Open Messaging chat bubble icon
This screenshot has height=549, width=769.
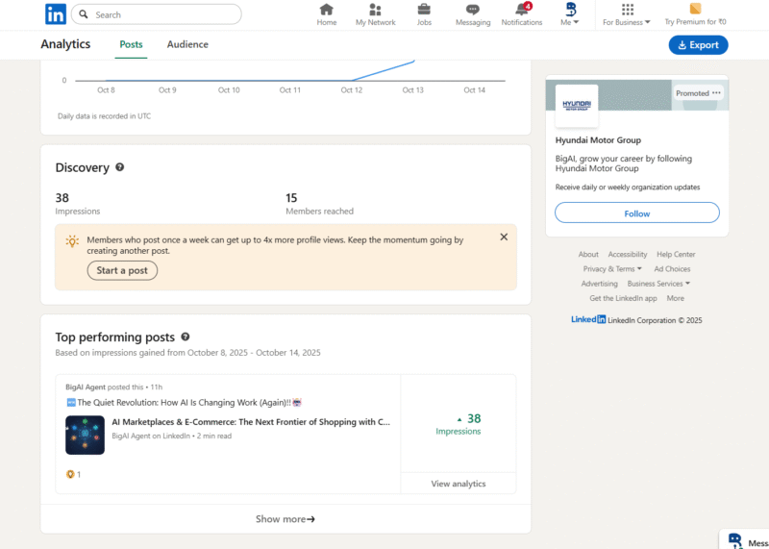pyautogui.click(x=472, y=10)
